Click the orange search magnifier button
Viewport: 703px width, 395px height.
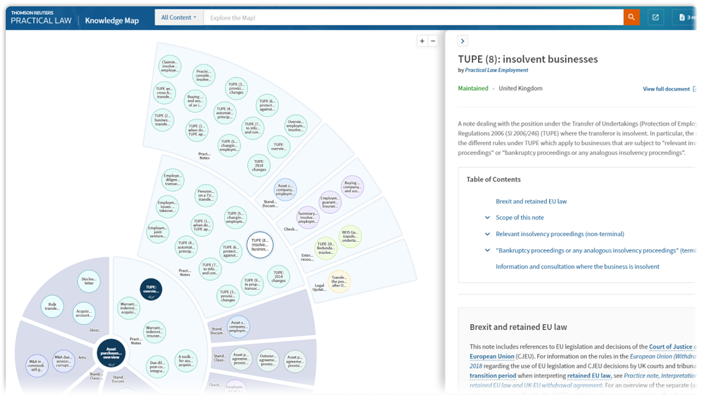click(x=631, y=17)
